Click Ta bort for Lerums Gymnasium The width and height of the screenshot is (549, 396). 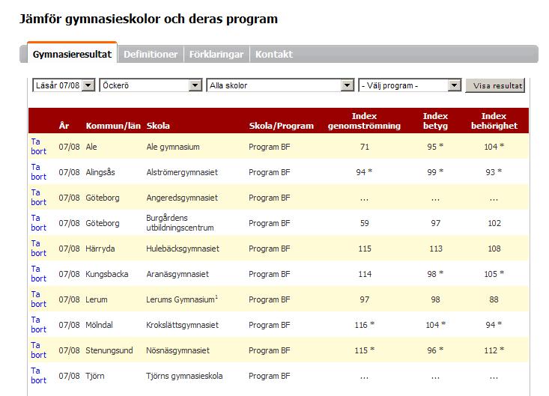[38, 299]
